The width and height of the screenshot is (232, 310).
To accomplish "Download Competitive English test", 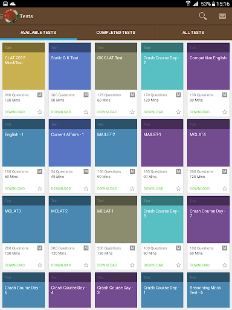I will click(x=199, y=112).
